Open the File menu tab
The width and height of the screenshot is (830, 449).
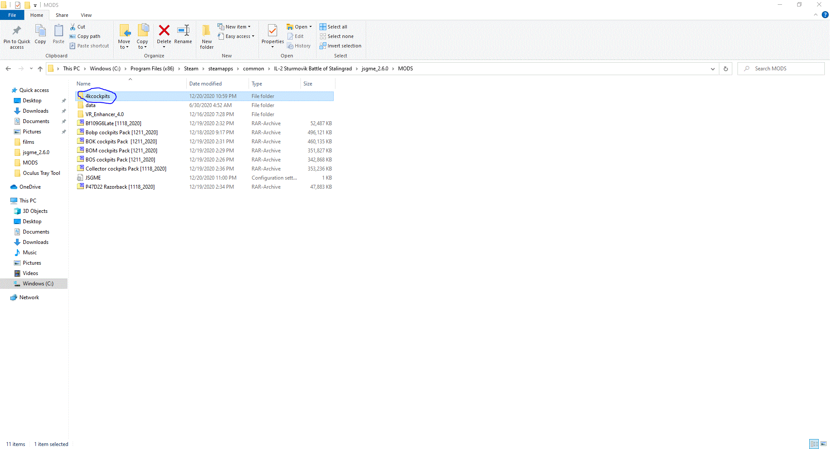click(12, 15)
